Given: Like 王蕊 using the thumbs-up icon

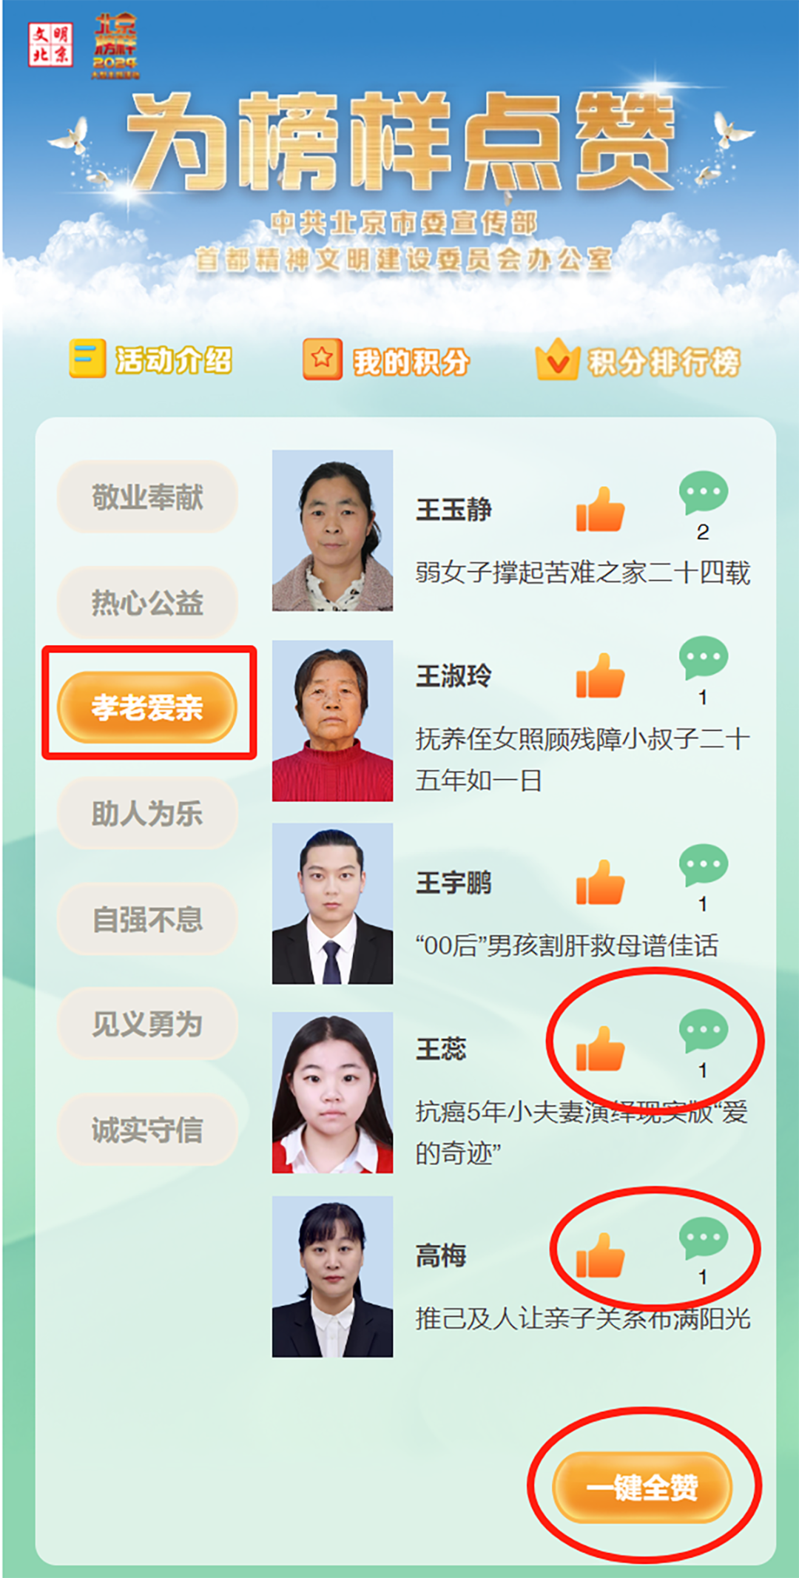Looking at the screenshot, I should [600, 1048].
